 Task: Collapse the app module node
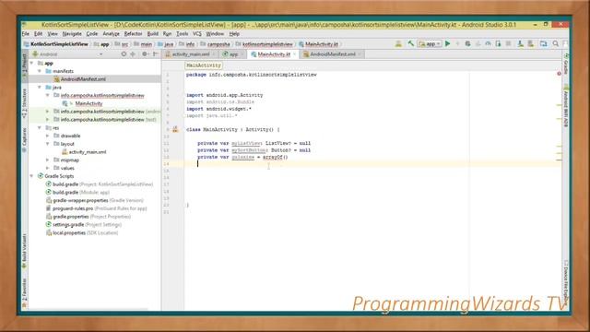(x=32, y=64)
